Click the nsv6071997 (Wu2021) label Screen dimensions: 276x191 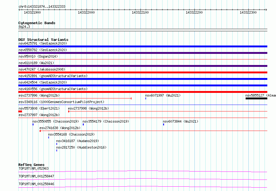[163, 95]
